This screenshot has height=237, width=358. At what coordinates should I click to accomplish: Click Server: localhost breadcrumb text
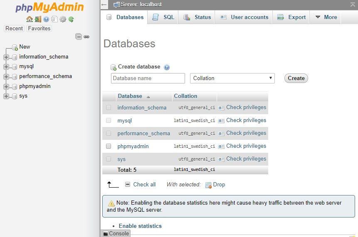(141, 4)
